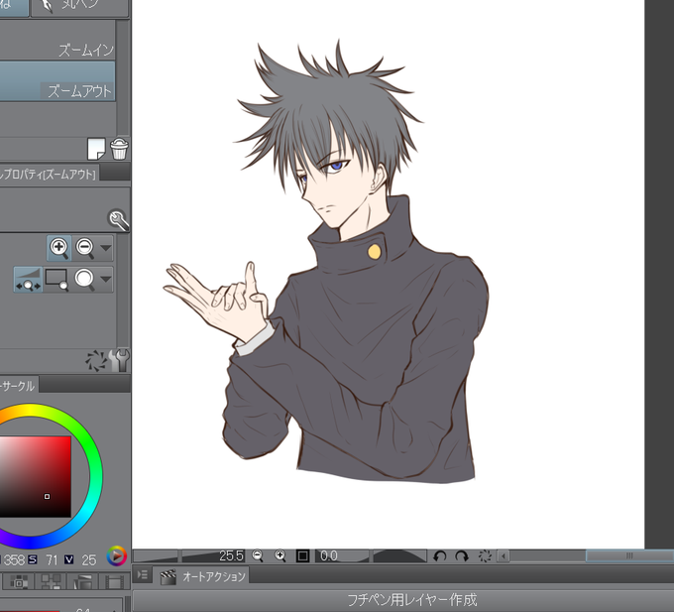This screenshot has width=674, height=612.
Task: Open the ツールプロパティ[ズームアウト] tab
Action: click(x=49, y=174)
